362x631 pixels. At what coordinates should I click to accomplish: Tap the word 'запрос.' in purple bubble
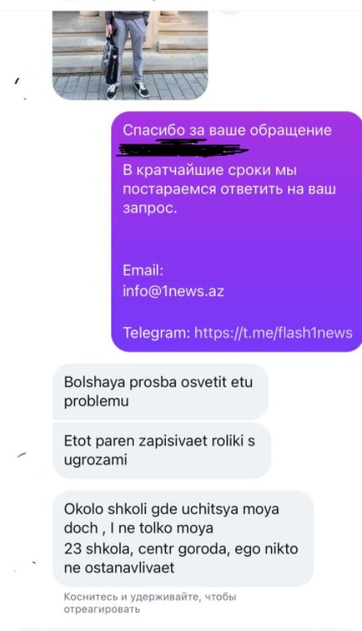click(x=150, y=209)
